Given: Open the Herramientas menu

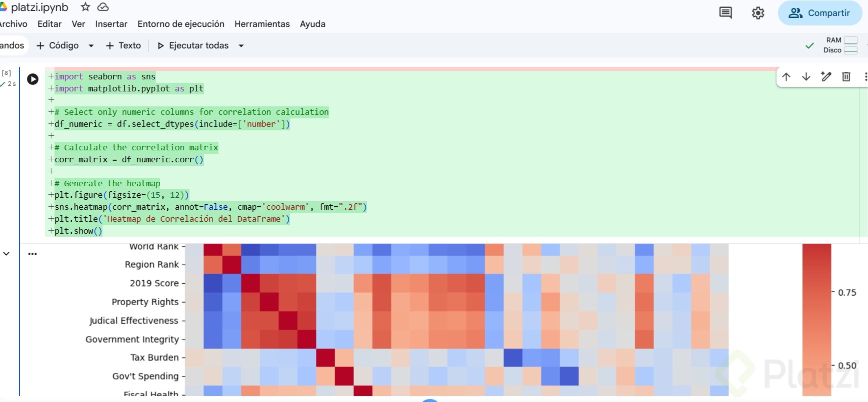Looking at the screenshot, I should [262, 24].
